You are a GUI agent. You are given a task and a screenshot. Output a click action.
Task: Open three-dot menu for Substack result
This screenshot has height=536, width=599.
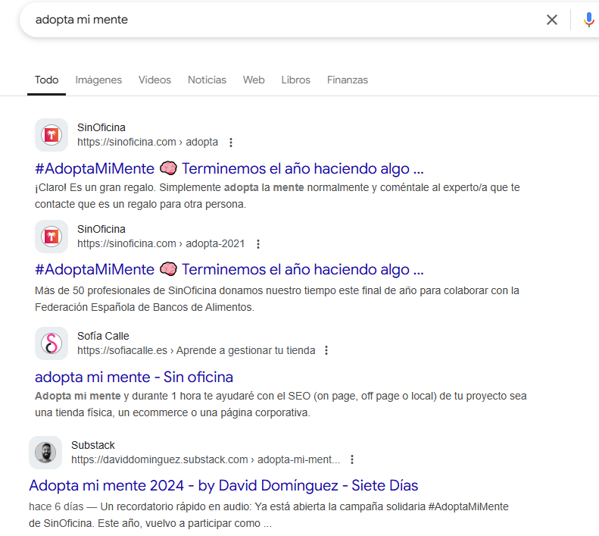click(352, 459)
